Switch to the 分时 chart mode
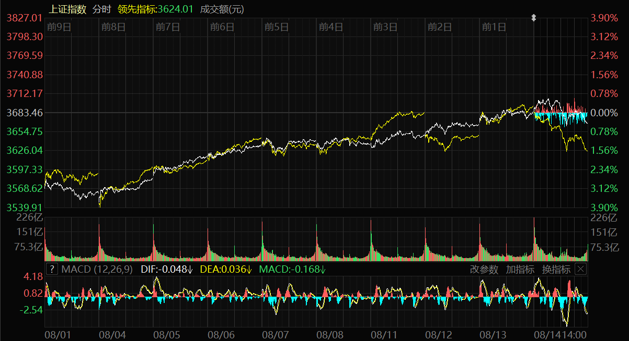This screenshot has height=341, width=629. pyautogui.click(x=102, y=9)
